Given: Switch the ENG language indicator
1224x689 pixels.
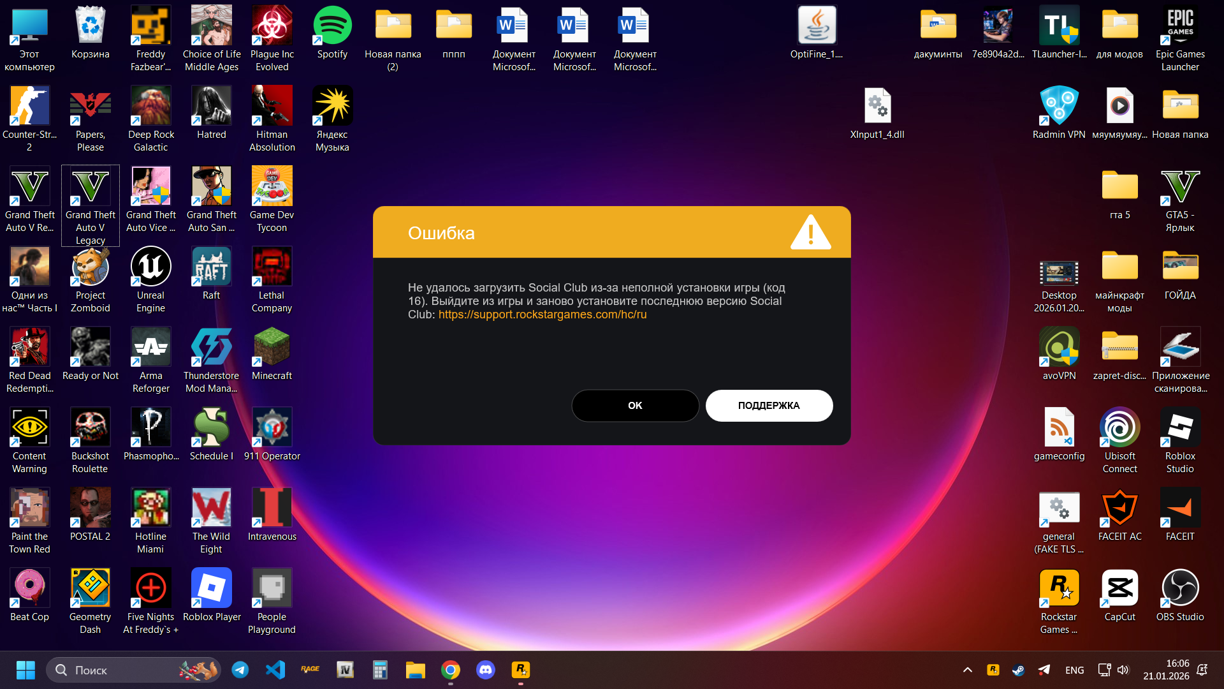Looking at the screenshot, I should pos(1074,670).
